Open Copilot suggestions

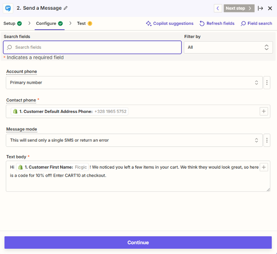pyautogui.click(x=170, y=23)
